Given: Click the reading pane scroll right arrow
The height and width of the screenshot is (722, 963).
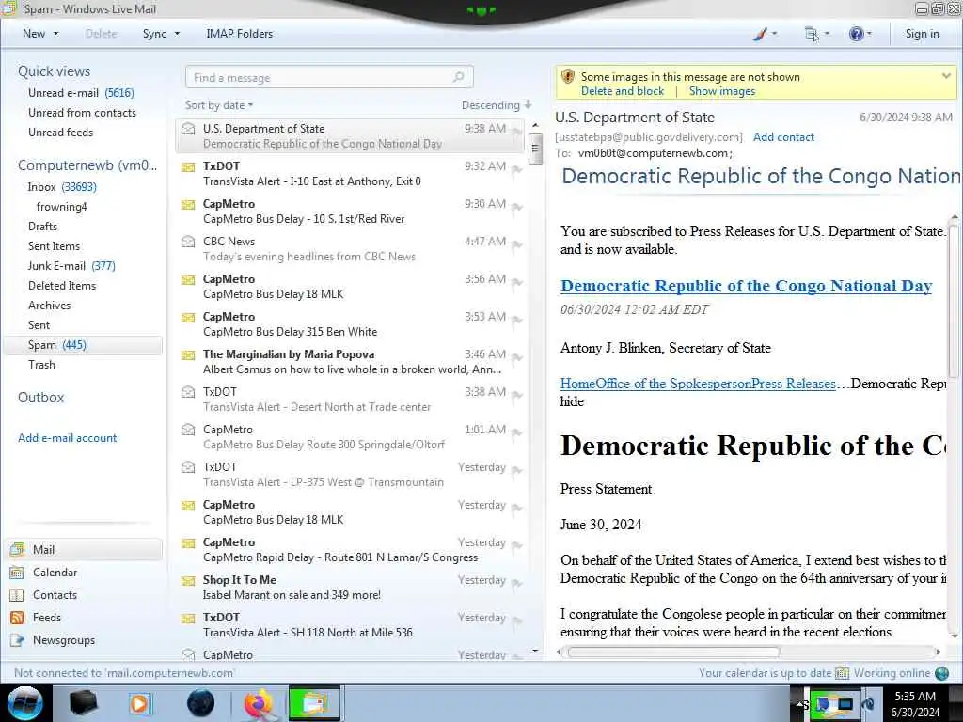Looking at the screenshot, I should click(x=938, y=652).
